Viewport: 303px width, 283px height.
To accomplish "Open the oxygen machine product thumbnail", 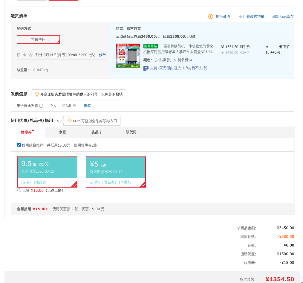I will coord(128,56).
